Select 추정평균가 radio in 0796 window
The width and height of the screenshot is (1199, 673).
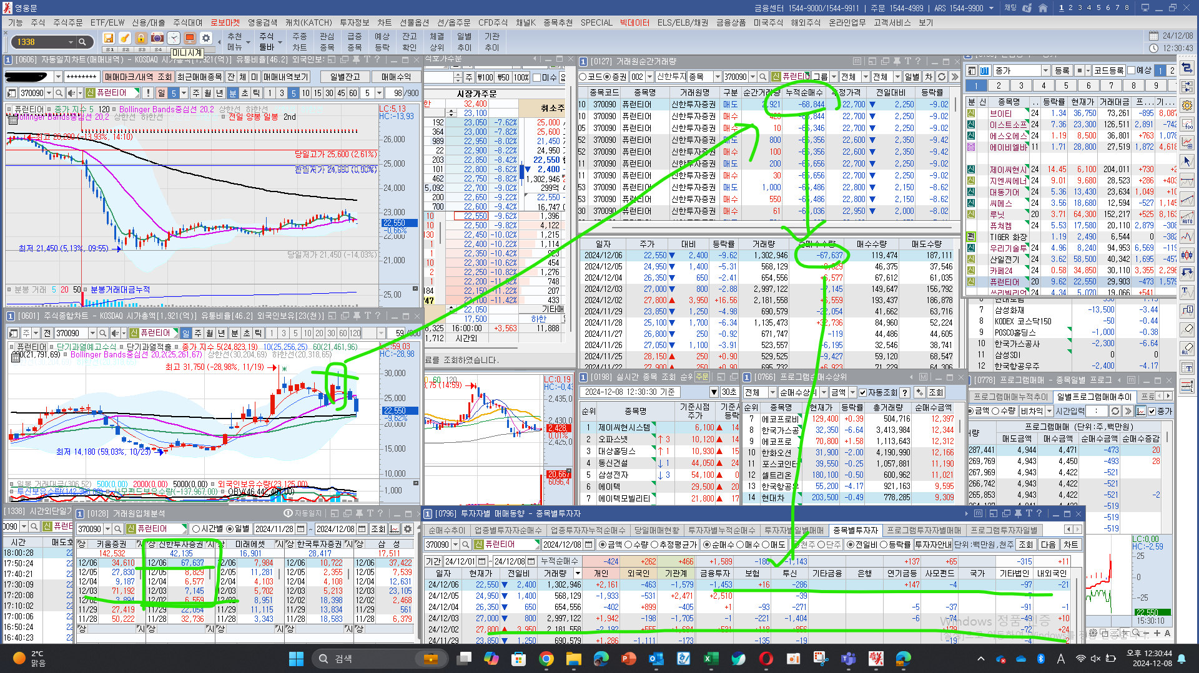coord(654,545)
